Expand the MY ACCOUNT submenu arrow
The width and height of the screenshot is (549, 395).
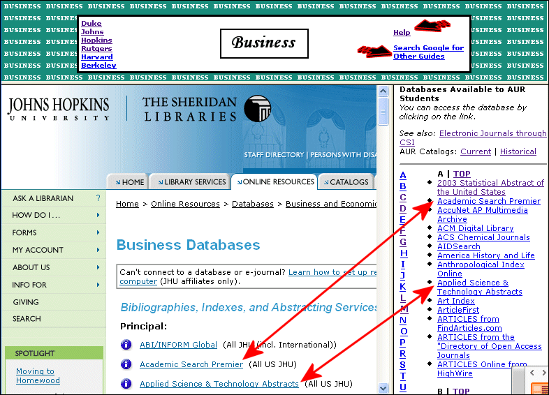98,250
